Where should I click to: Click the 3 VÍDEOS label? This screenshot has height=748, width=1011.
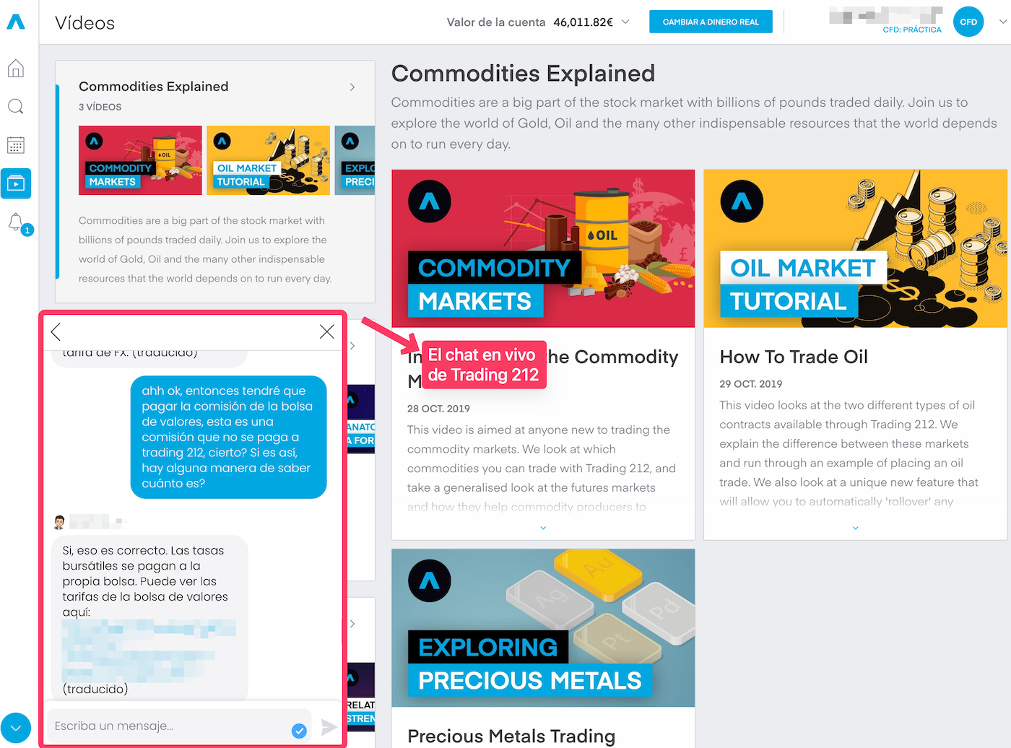[x=100, y=107]
